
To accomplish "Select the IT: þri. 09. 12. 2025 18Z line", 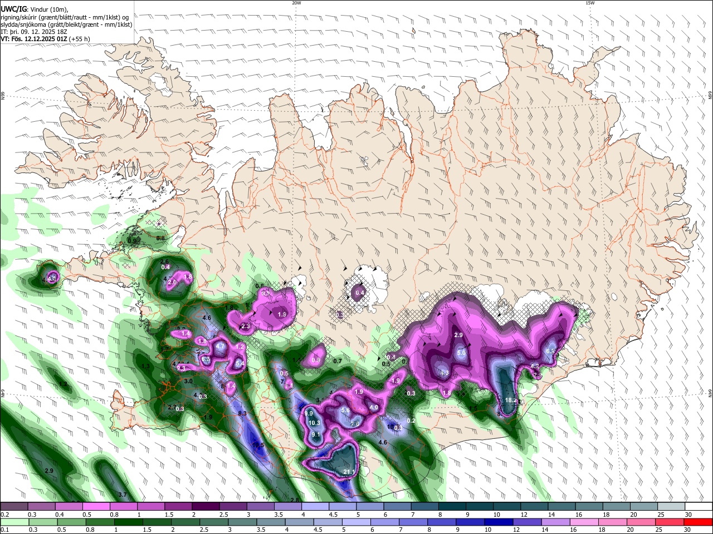I will [34, 32].
